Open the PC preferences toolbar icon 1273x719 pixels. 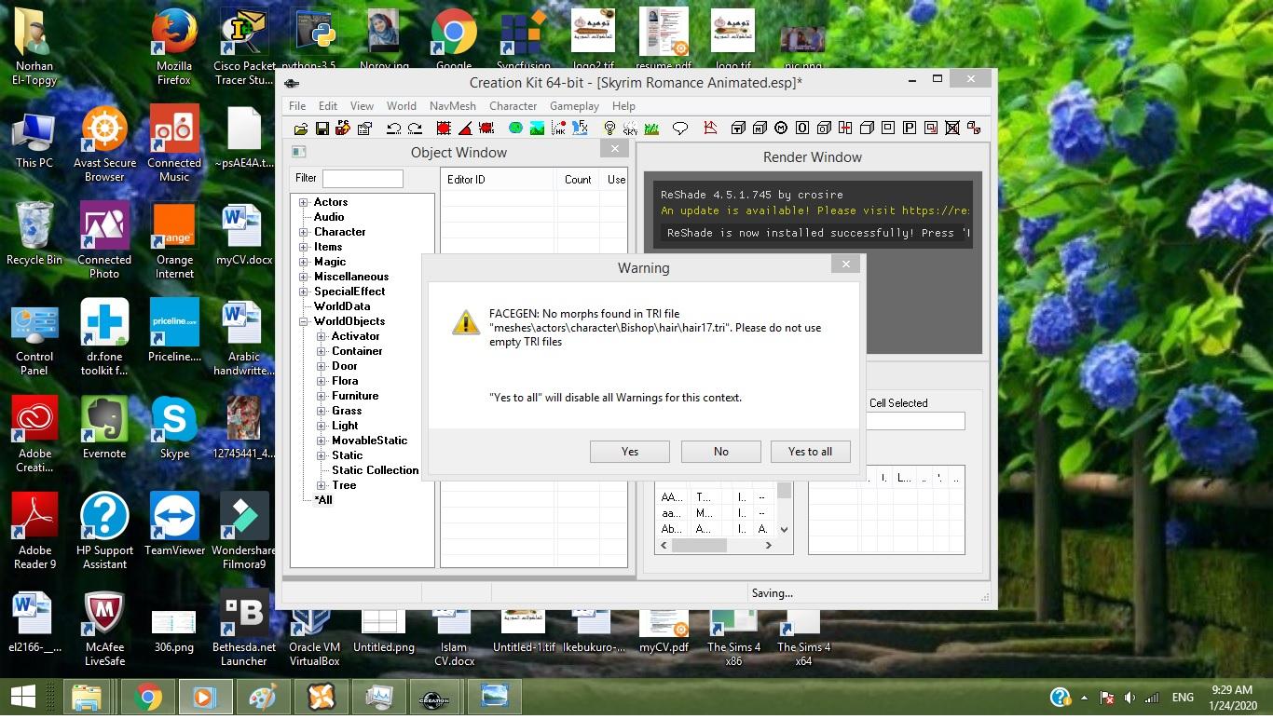343,129
